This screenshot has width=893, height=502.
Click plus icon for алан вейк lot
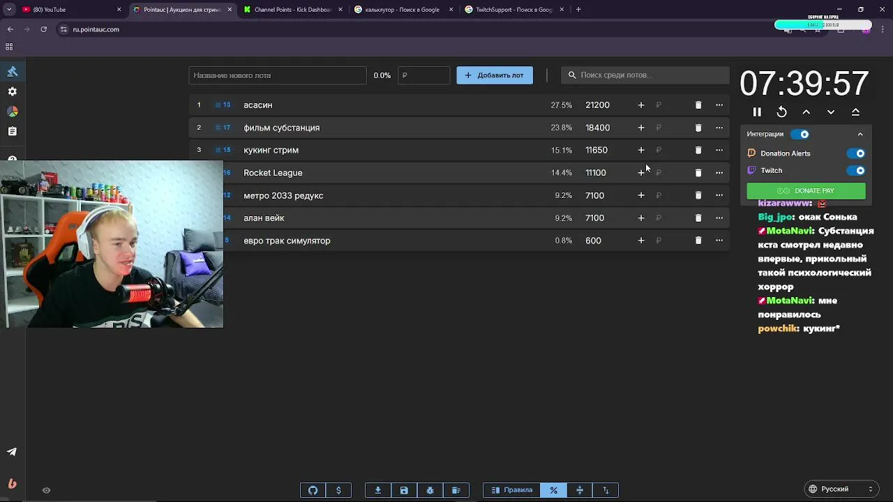pyautogui.click(x=641, y=218)
